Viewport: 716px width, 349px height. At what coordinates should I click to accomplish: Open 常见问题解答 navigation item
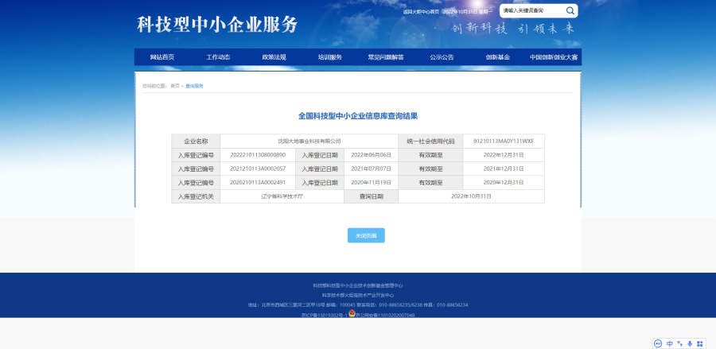(386, 57)
